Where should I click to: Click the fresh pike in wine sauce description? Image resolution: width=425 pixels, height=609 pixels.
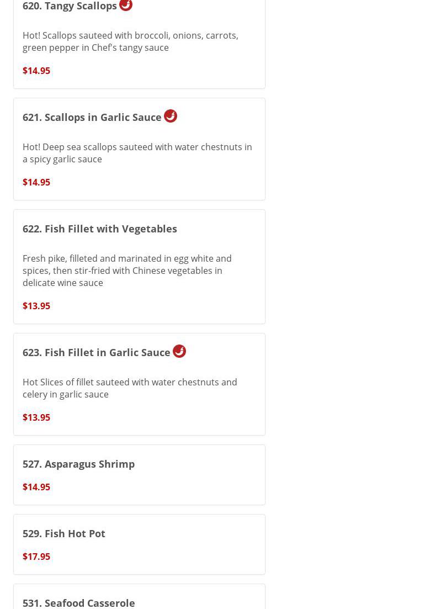tap(127, 271)
